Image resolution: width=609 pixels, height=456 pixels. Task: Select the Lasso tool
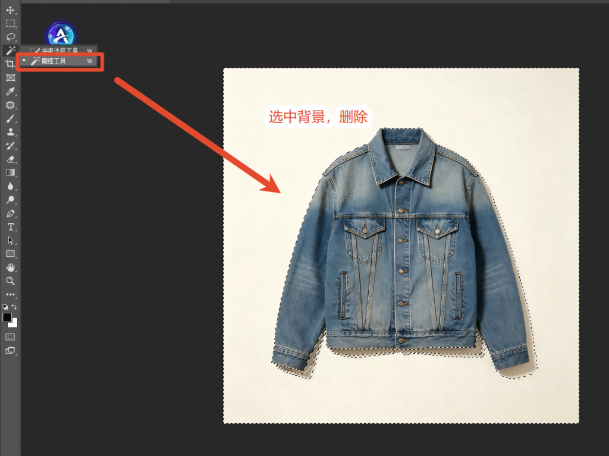(x=11, y=37)
